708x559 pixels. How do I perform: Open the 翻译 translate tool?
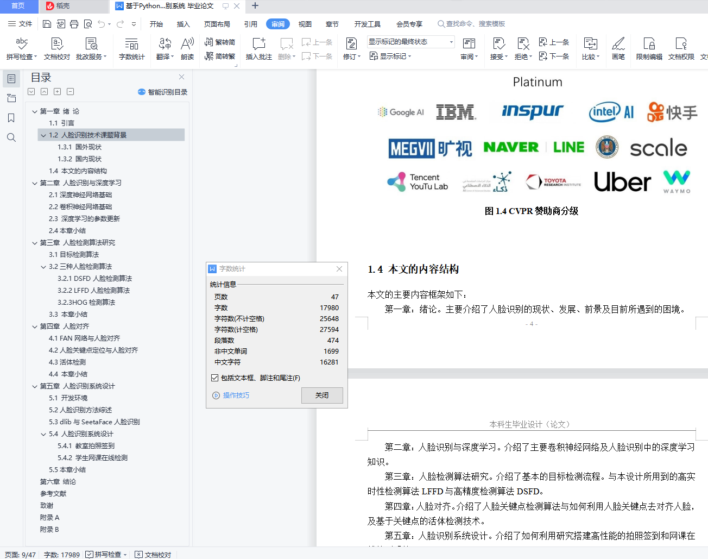tap(165, 48)
